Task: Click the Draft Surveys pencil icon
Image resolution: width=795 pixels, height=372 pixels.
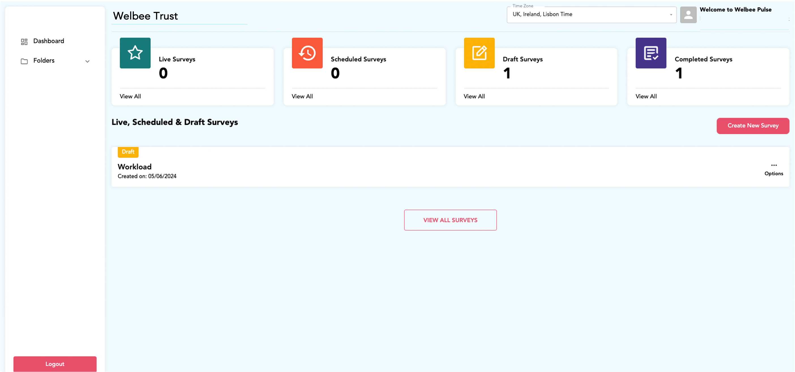Action: (x=479, y=53)
